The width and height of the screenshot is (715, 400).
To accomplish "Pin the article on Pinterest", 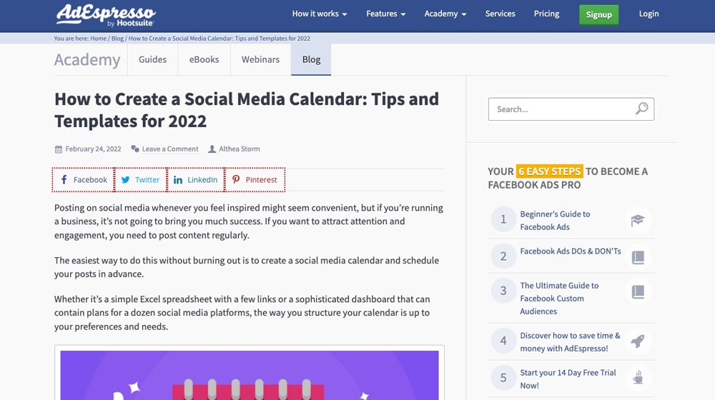I will coord(255,180).
